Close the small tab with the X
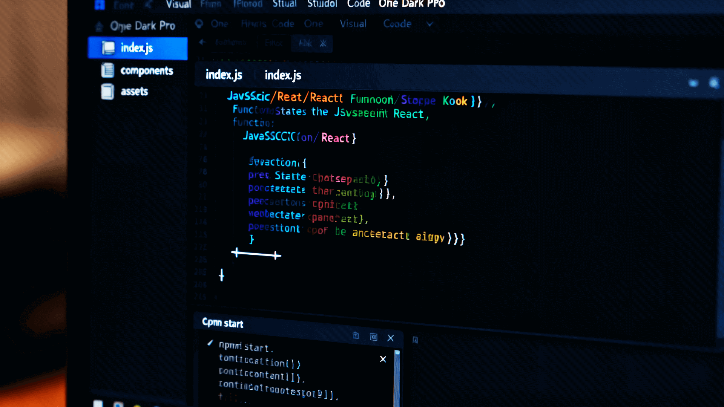This screenshot has height=407, width=724. tap(323, 43)
